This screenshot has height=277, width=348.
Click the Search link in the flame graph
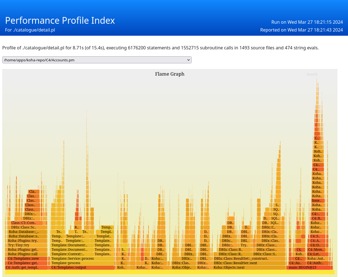tap(312, 74)
